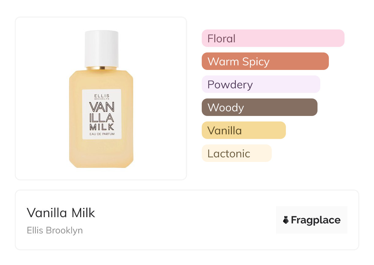Click the gold collar ring on the bottle
This screenshot has height=265, width=374.
102,68
